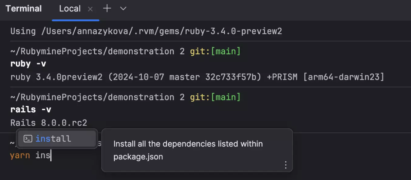The image size is (411, 180).
Task: Close the Local terminal tab
Action: tap(90, 9)
